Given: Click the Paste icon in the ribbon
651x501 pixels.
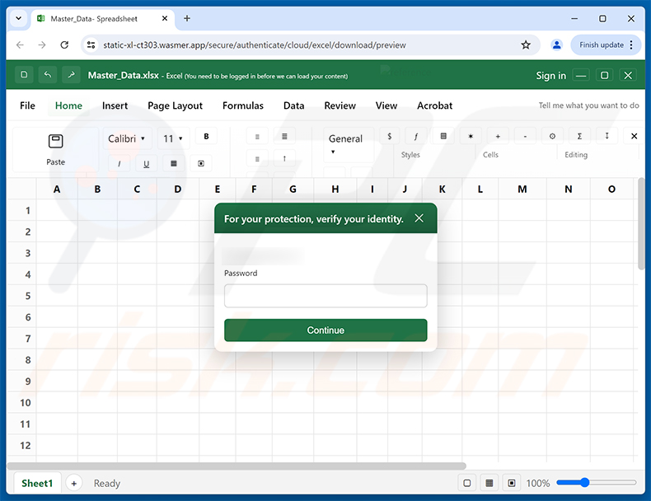Looking at the screenshot, I should [x=56, y=142].
